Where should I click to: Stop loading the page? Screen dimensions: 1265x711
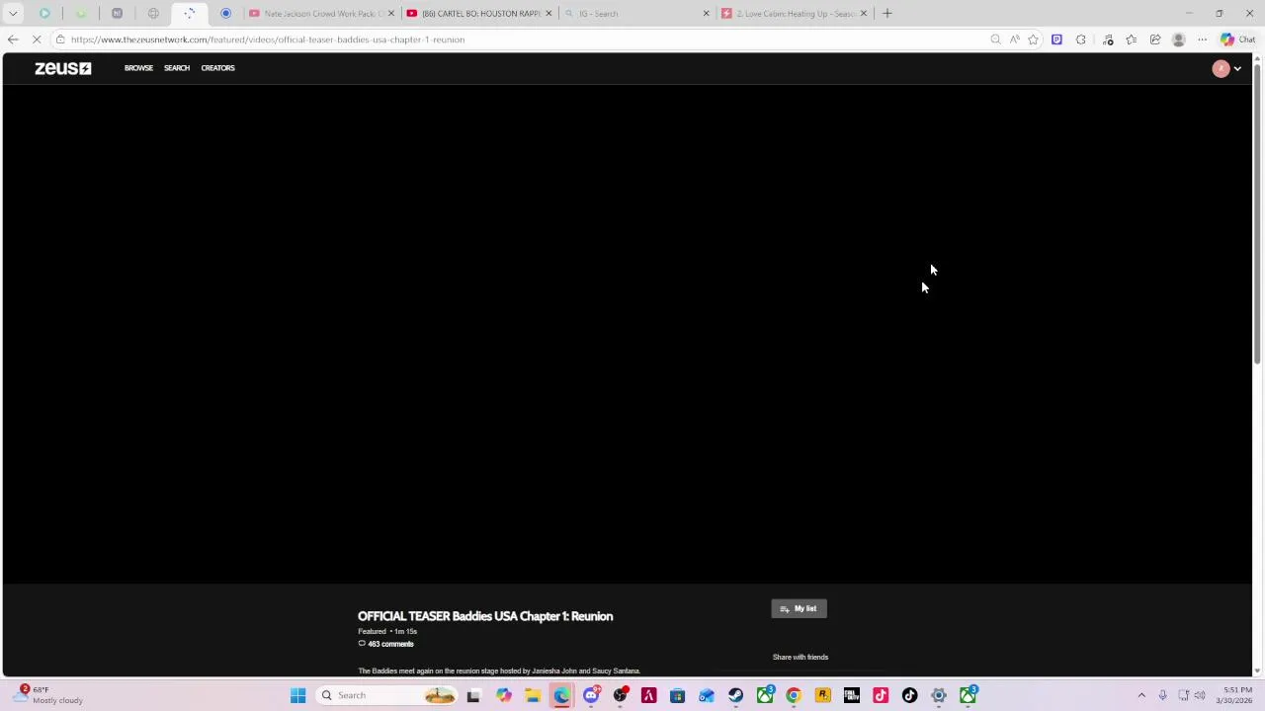click(38, 39)
